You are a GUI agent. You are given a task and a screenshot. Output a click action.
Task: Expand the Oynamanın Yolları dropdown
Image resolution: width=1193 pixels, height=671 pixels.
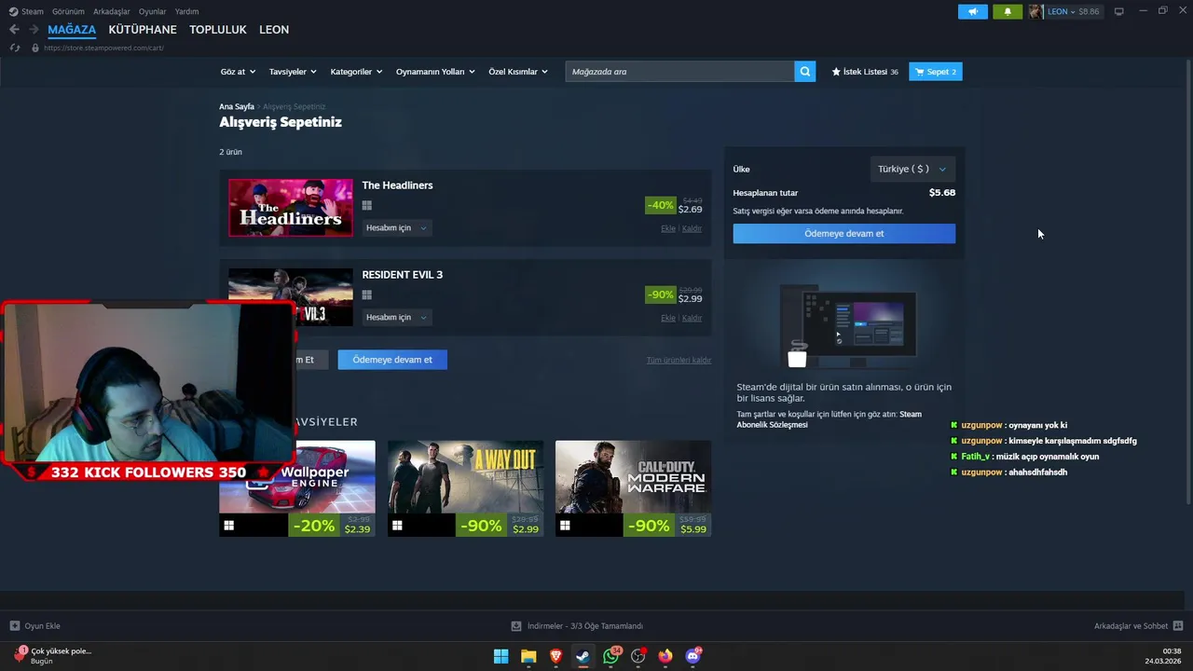point(435,72)
